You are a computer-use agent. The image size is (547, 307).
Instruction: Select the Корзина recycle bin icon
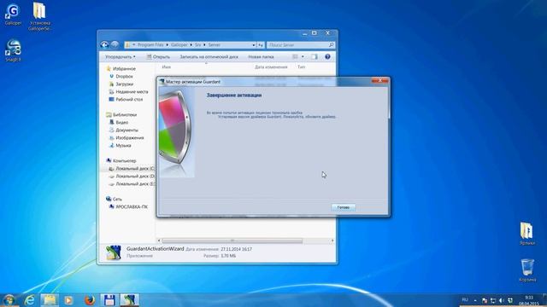tap(527, 270)
